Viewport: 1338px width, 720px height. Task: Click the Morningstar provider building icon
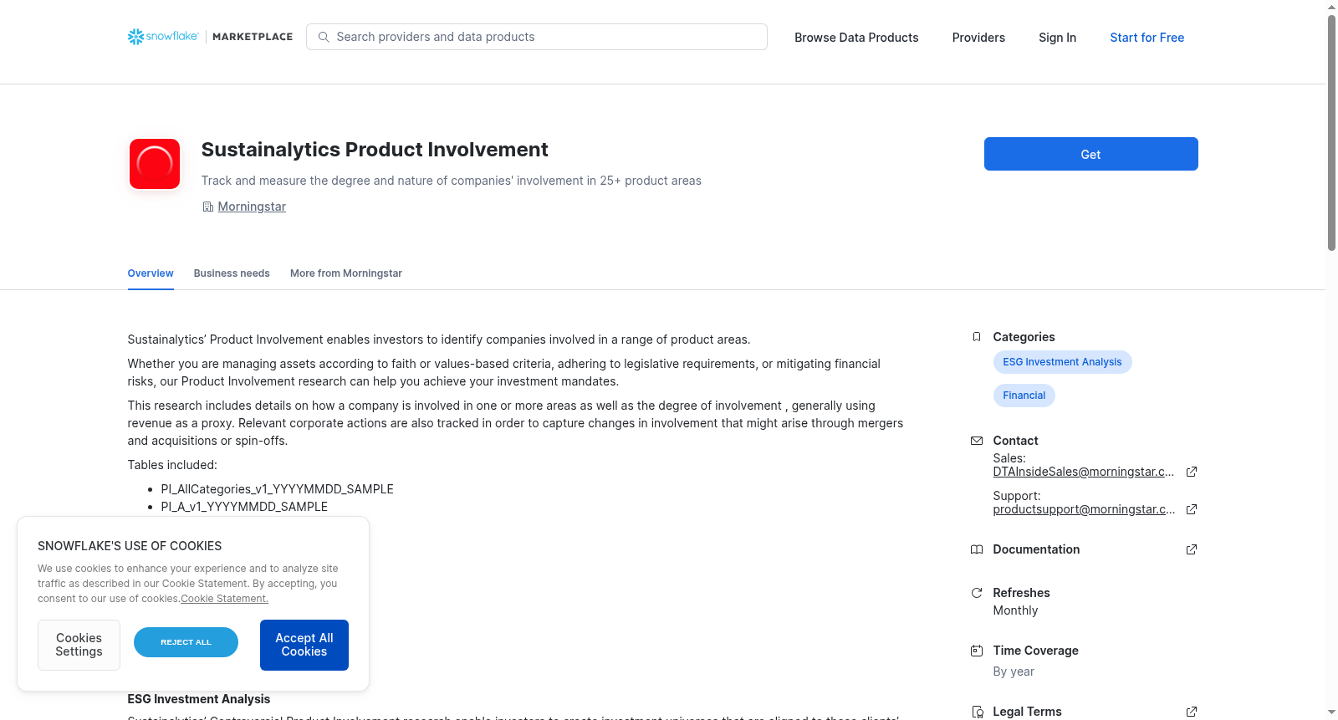coord(208,207)
